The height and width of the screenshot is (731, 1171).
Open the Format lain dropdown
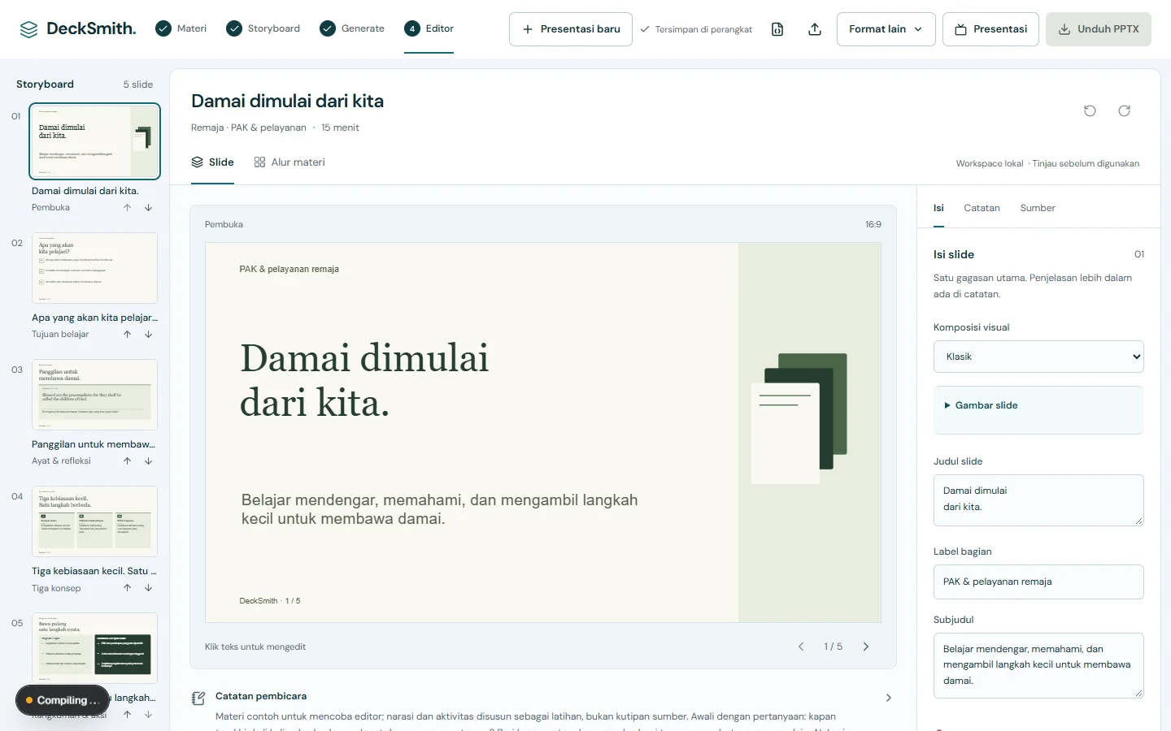tap(886, 29)
